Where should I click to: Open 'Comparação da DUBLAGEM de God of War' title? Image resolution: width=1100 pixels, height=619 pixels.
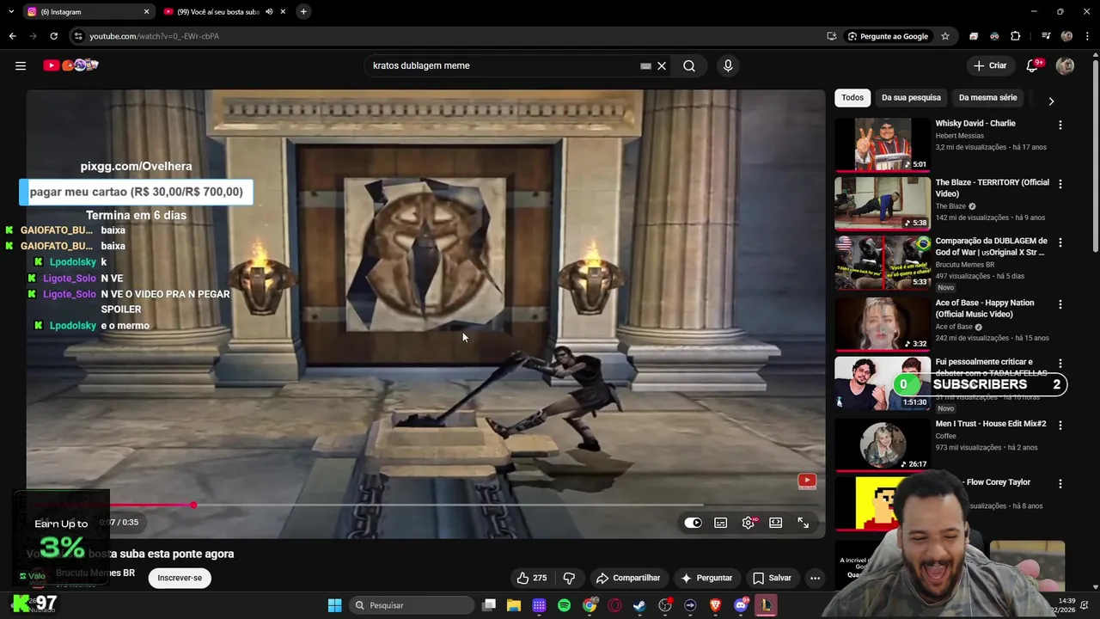[991, 247]
